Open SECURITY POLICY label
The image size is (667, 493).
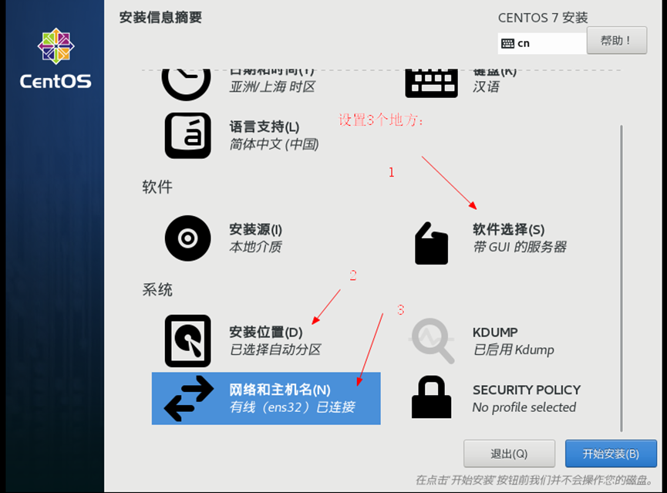coord(527,390)
